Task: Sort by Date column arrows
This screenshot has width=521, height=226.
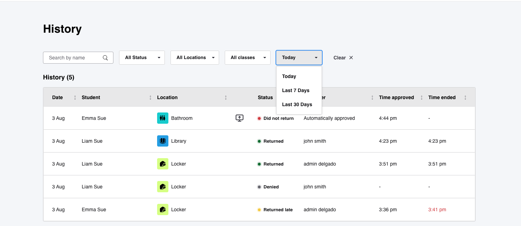Action: (x=75, y=97)
